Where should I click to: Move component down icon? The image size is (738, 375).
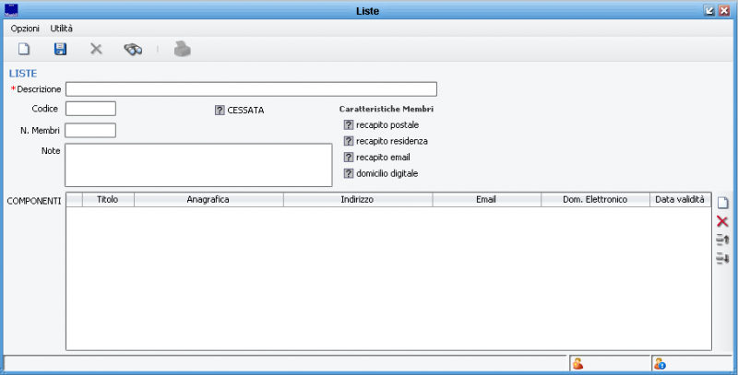[722, 258]
